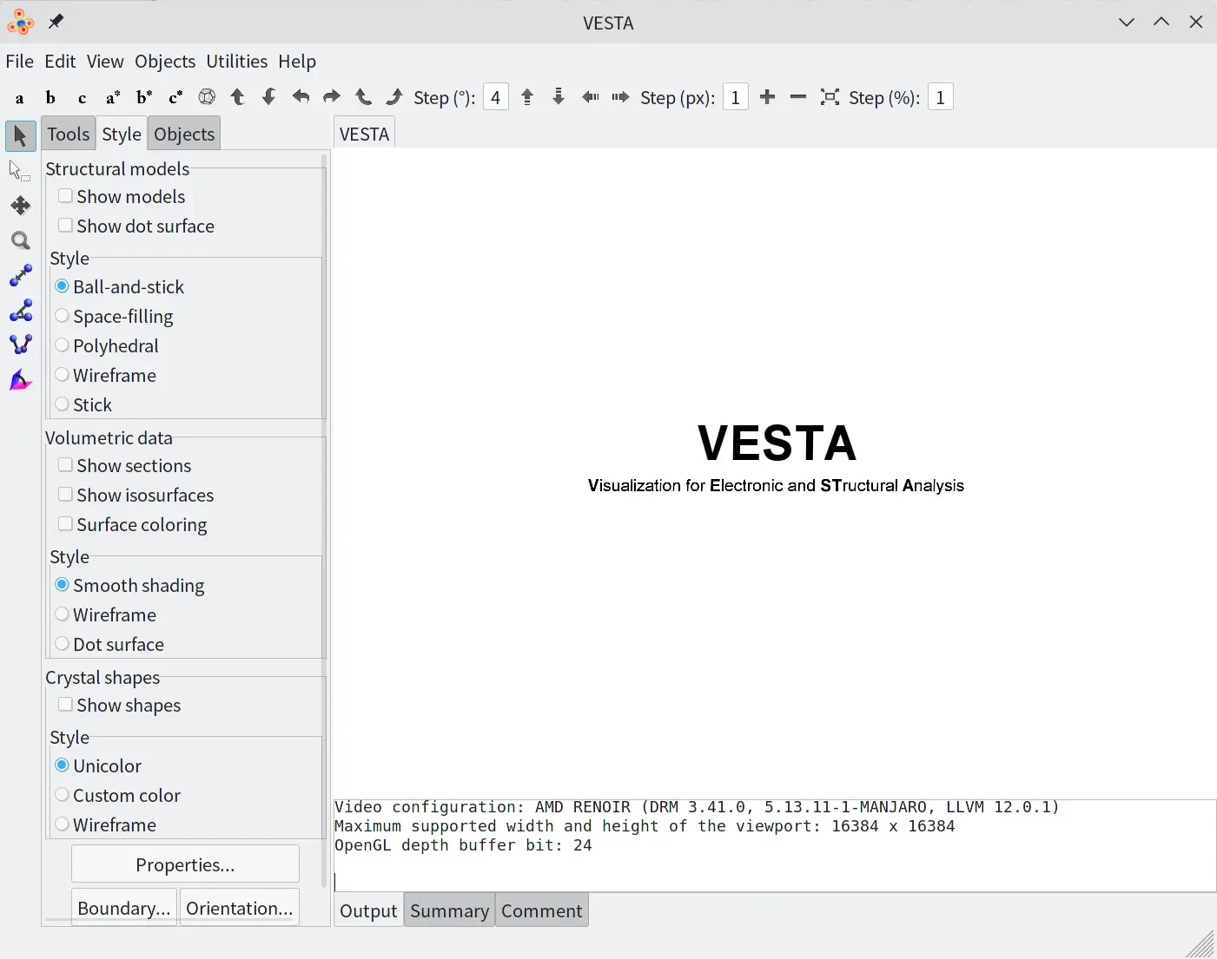Zoom in with the plus icon
The image size is (1217, 959).
coord(767,97)
